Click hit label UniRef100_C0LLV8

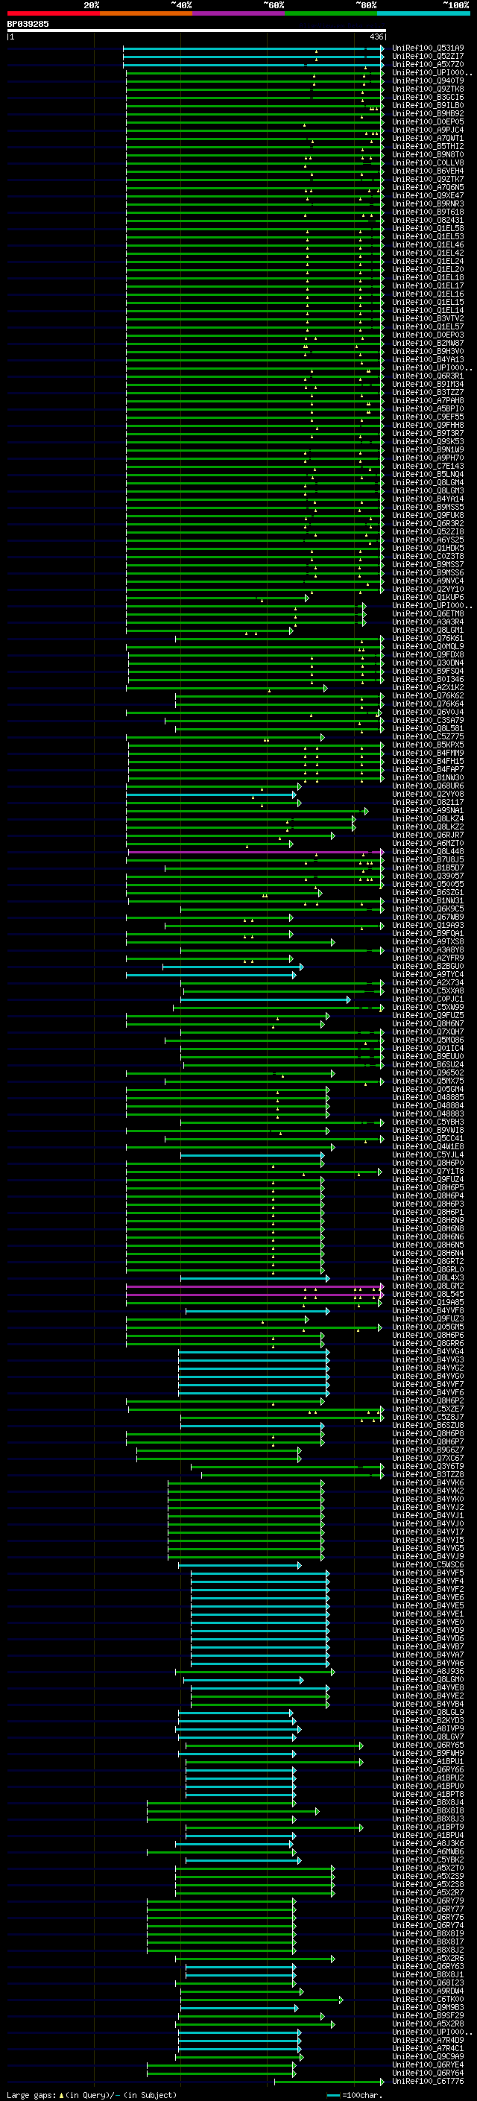[428, 162]
